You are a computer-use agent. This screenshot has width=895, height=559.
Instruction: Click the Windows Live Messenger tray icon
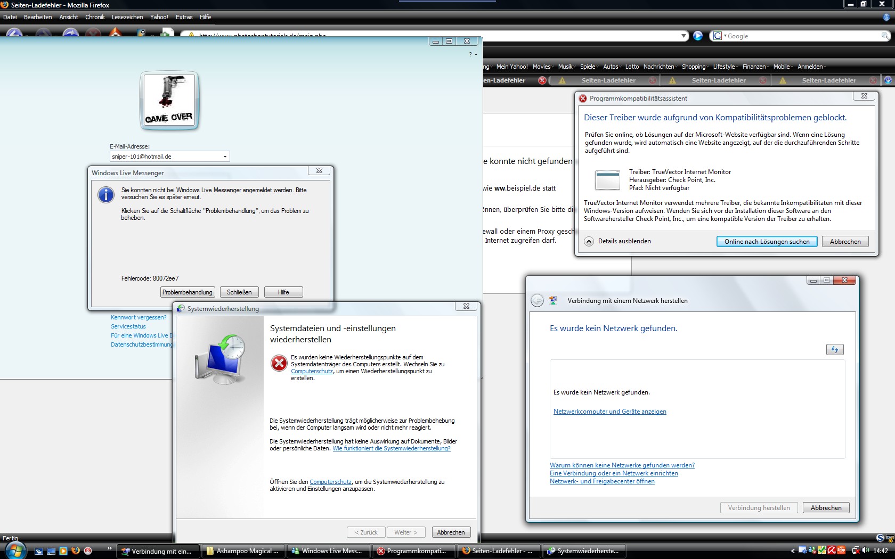[812, 551]
